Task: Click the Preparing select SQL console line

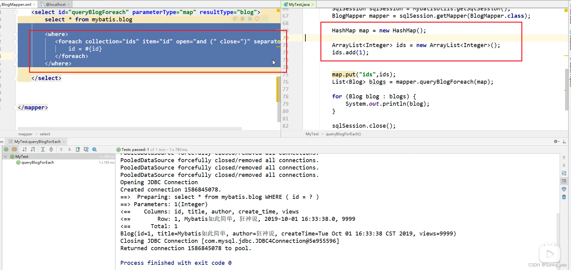Action: [x=220, y=197]
